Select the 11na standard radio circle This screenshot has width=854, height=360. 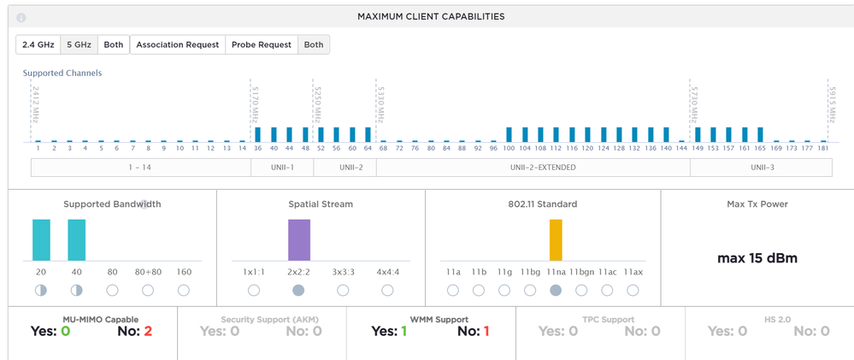tap(556, 290)
